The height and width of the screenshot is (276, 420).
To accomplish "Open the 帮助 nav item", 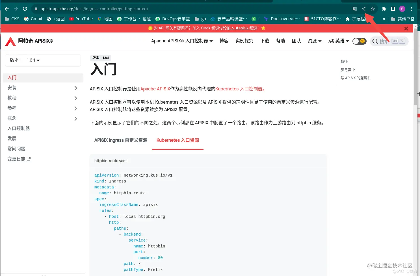I will 280,41.
